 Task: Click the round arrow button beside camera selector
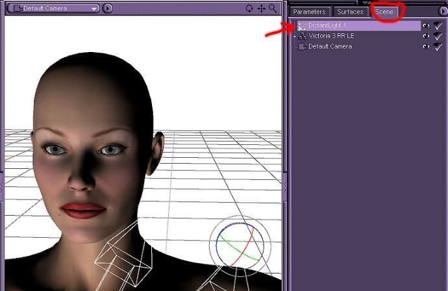pyautogui.click(x=108, y=8)
